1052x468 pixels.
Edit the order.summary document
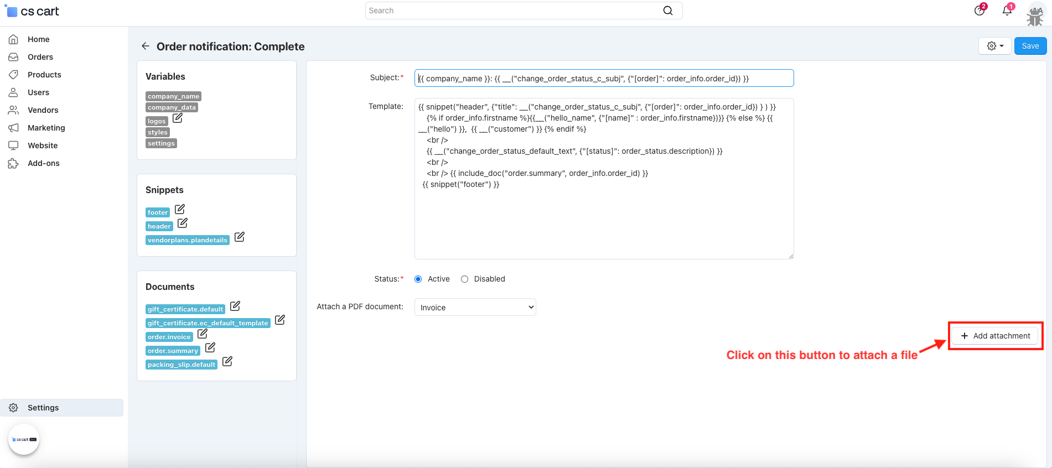[x=210, y=347]
